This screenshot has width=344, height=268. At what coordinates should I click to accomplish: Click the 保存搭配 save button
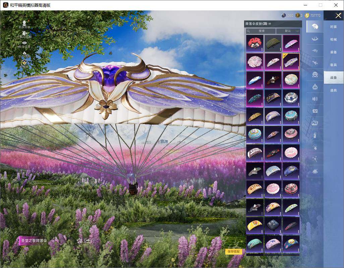point(233,252)
